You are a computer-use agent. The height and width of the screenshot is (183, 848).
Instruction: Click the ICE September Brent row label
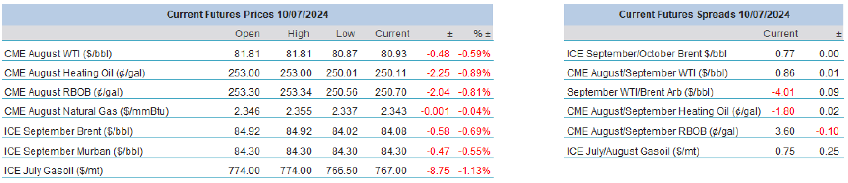click(x=68, y=131)
